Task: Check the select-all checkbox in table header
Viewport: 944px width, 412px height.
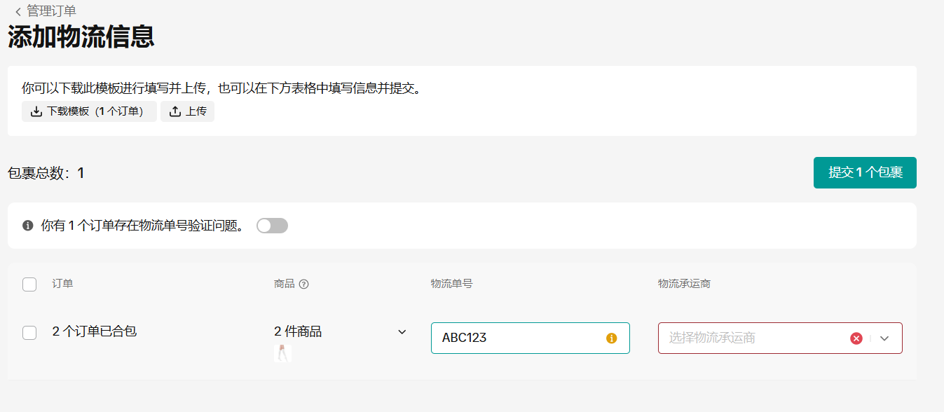Action: click(x=29, y=284)
